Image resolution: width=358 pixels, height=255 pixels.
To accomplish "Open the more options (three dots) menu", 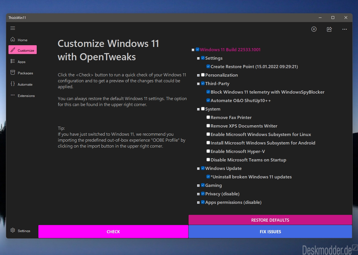I will point(344,29).
